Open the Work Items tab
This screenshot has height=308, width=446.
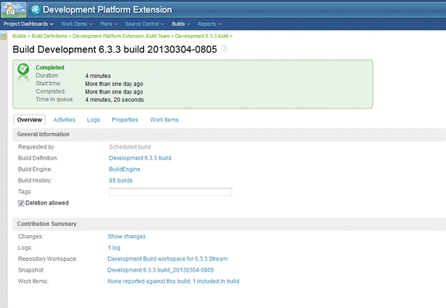(x=164, y=120)
